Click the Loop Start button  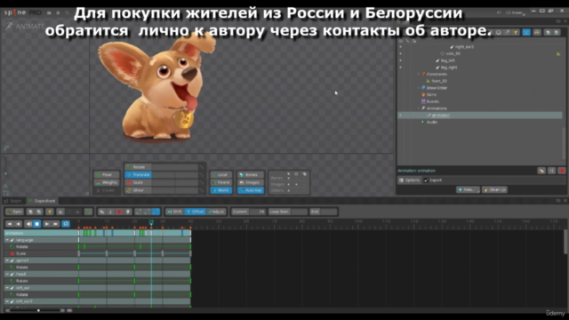click(279, 212)
